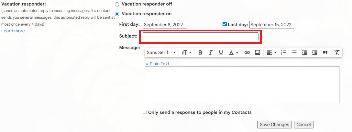Viewport: 352px width, 132px height.
Task: Select Vacation responder on
Action: coord(117,14)
